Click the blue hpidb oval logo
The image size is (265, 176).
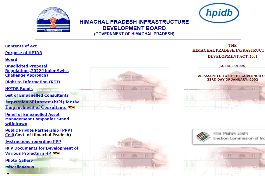coord(219,13)
